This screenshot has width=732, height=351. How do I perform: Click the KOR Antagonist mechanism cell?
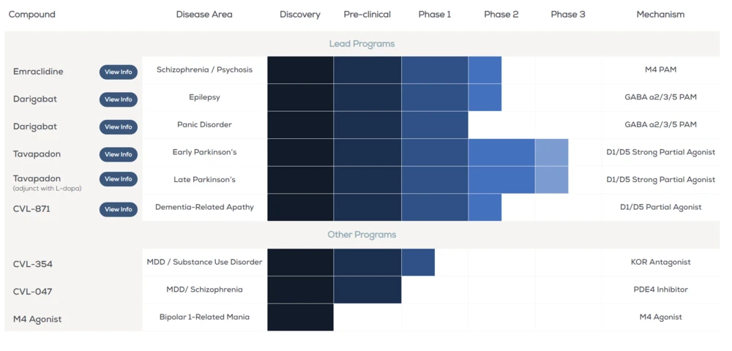(660, 262)
